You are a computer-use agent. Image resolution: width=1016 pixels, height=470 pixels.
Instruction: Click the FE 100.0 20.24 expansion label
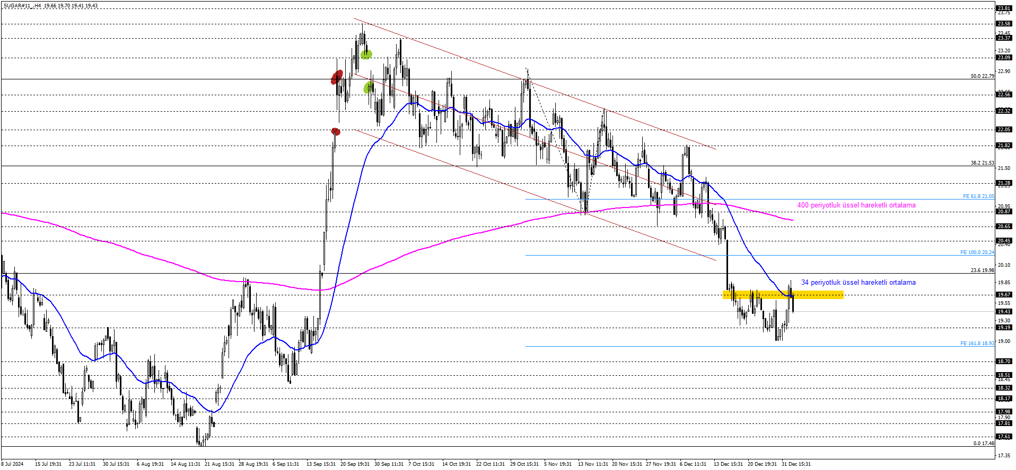tap(977, 252)
